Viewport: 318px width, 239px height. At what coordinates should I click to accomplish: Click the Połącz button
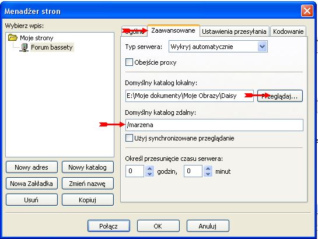[109, 226]
